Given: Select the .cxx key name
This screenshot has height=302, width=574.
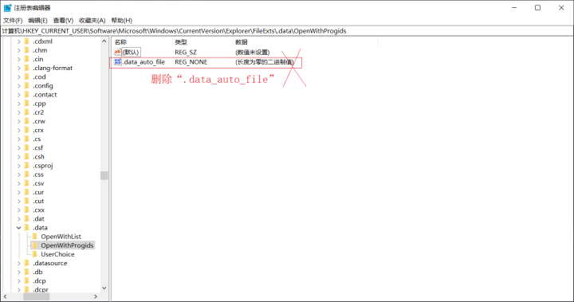Looking at the screenshot, I should 38,210.
